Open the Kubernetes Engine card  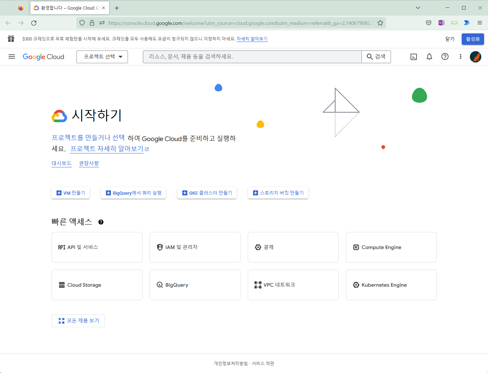[391, 285]
